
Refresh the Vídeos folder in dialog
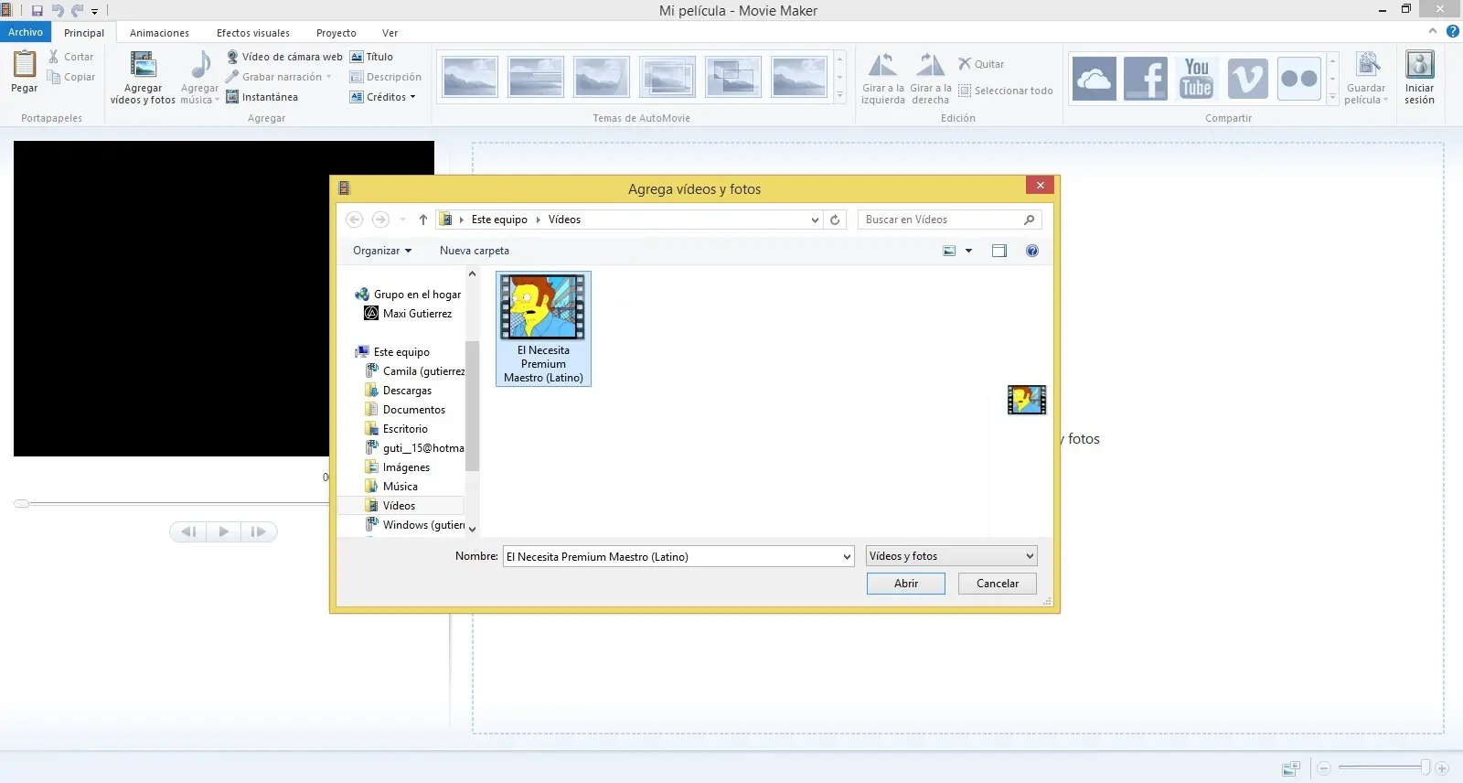tap(835, 220)
